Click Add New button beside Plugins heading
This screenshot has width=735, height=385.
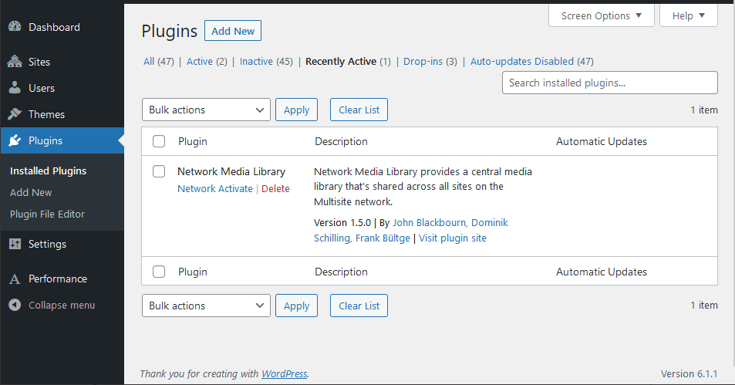pos(233,31)
